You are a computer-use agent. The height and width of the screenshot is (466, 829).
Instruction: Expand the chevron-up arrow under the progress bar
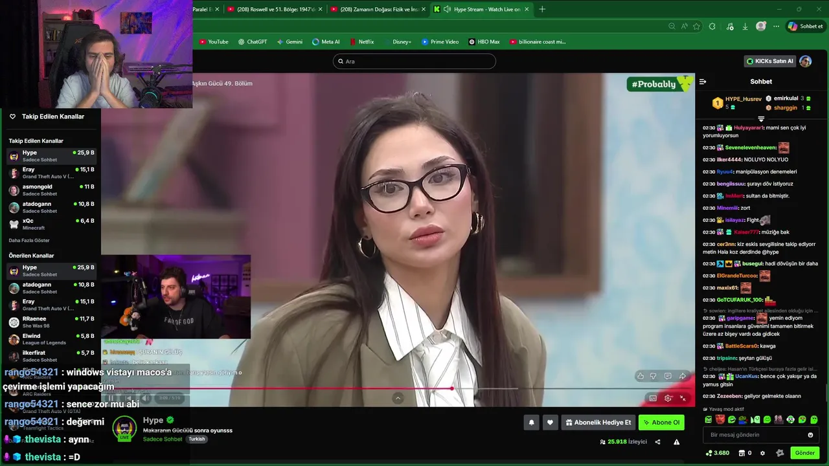point(398,398)
